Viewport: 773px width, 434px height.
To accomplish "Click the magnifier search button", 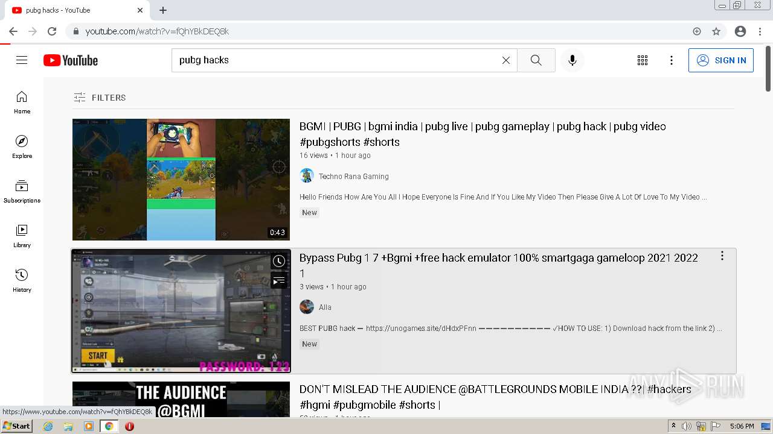I will pyautogui.click(x=536, y=60).
